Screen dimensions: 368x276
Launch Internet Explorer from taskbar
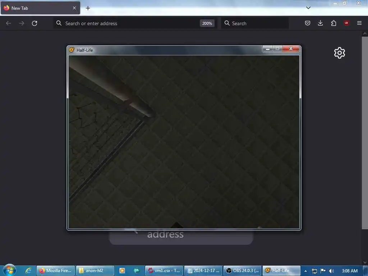click(28, 271)
